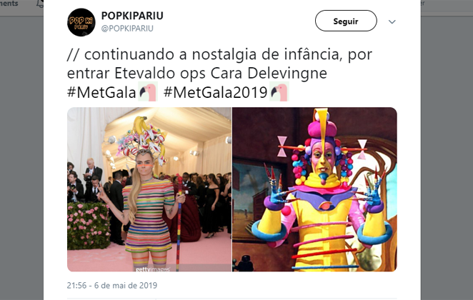This screenshot has width=473, height=300.
Task: Click the flamingo emoji after #MetGala2019
Action: [279, 91]
